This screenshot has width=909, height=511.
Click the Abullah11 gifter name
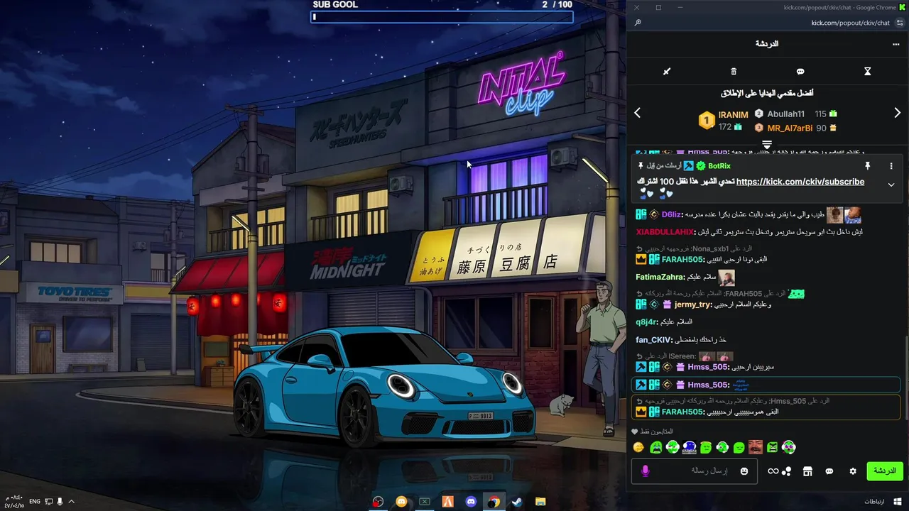click(x=785, y=114)
